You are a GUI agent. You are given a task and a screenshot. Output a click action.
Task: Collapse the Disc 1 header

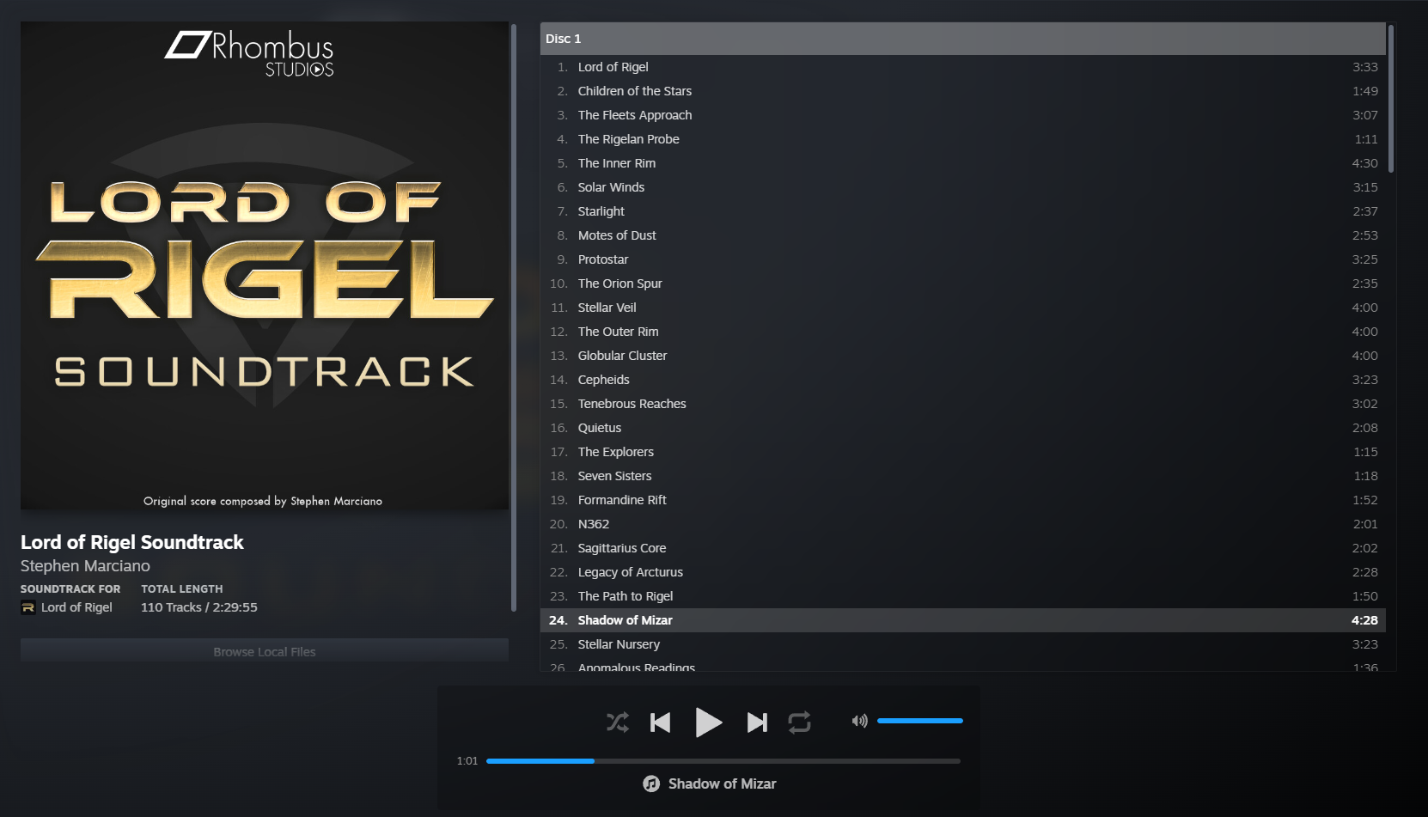[x=962, y=39]
